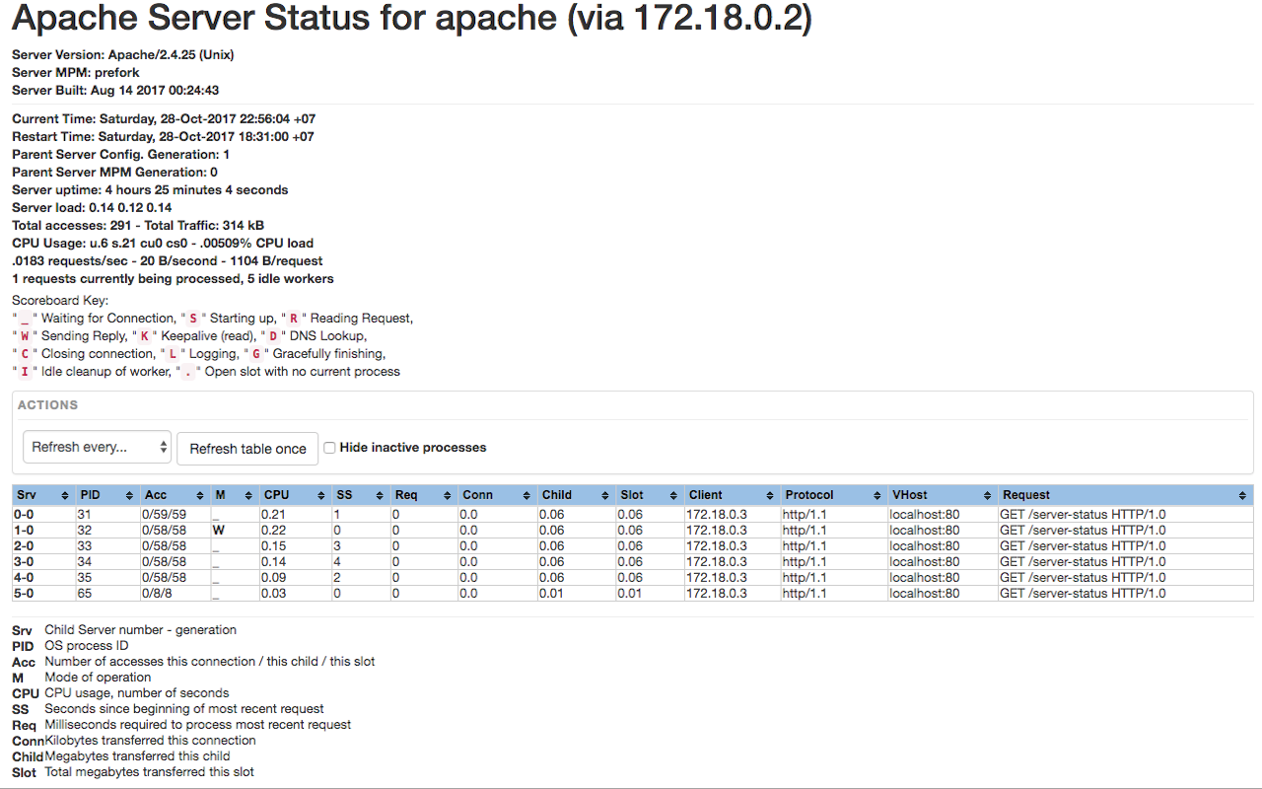The width and height of the screenshot is (1262, 789).
Task: Select the "1-0" server cell
Action: [43, 530]
